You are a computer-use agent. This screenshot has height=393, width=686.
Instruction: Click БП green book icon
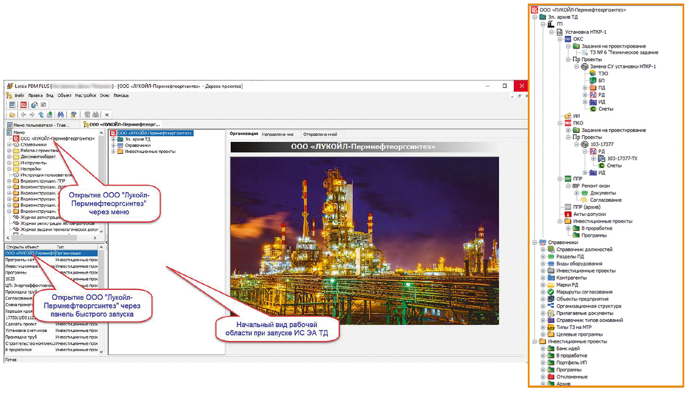tap(593, 81)
